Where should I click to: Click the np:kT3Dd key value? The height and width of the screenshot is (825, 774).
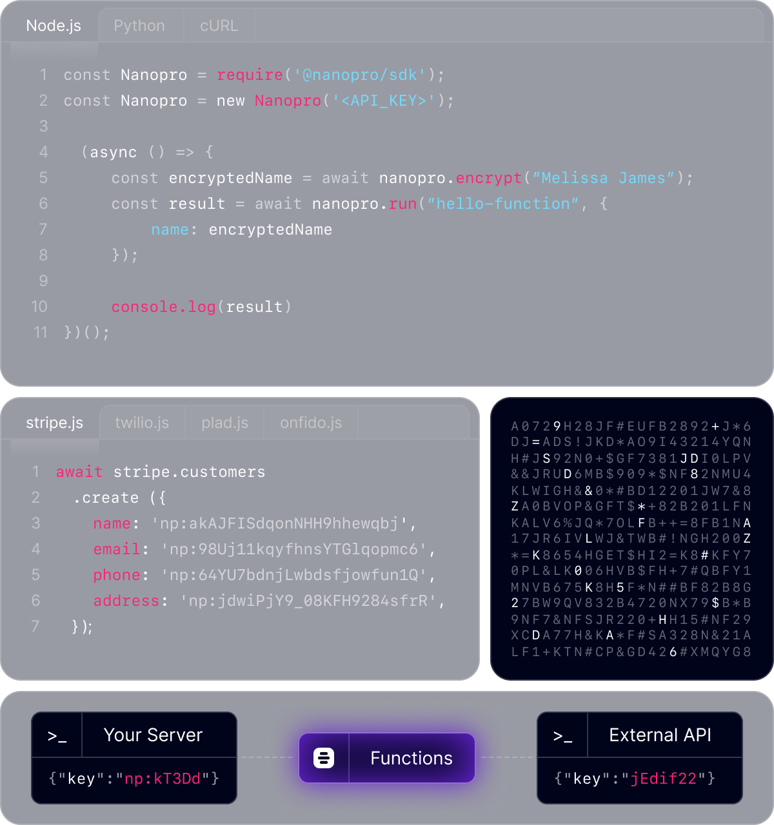click(x=163, y=779)
